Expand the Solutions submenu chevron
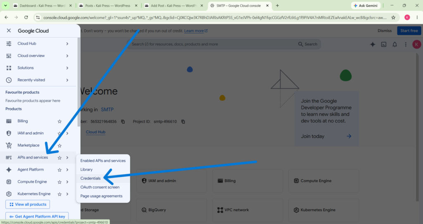Screen dimensions: 423x224 [x=67, y=68]
